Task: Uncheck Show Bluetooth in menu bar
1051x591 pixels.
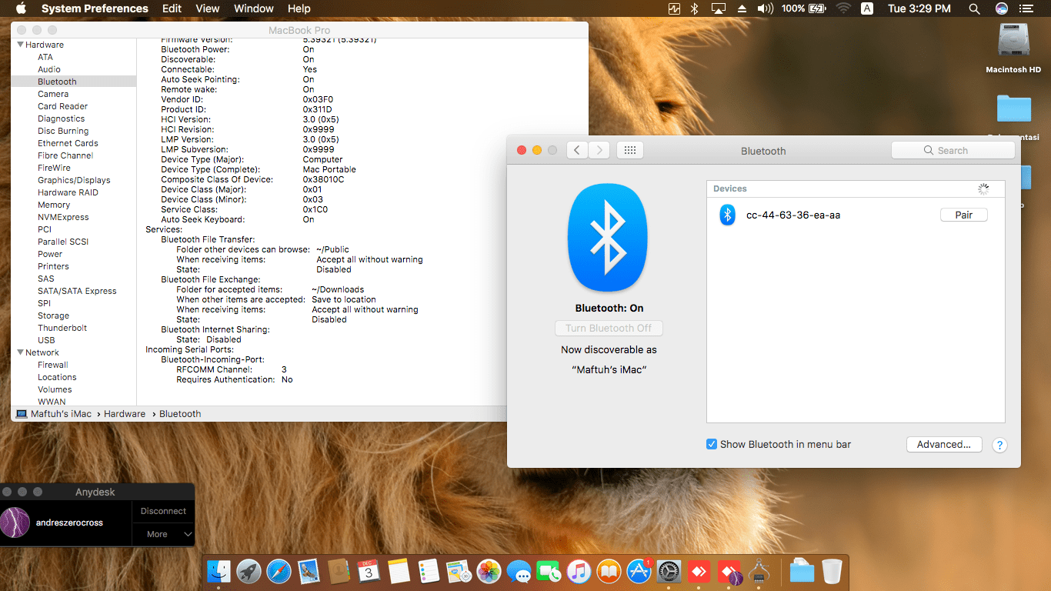Action: coord(712,444)
